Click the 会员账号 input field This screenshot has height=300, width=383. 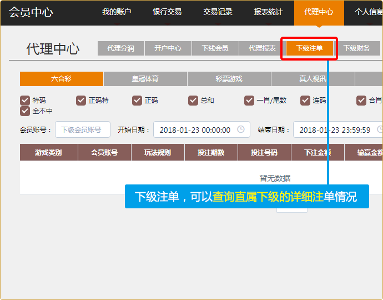pos(82,129)
